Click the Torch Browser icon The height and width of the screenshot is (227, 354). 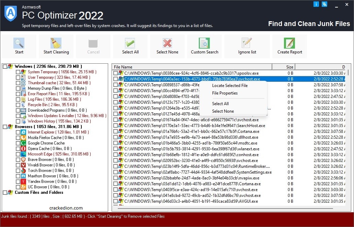23,171
